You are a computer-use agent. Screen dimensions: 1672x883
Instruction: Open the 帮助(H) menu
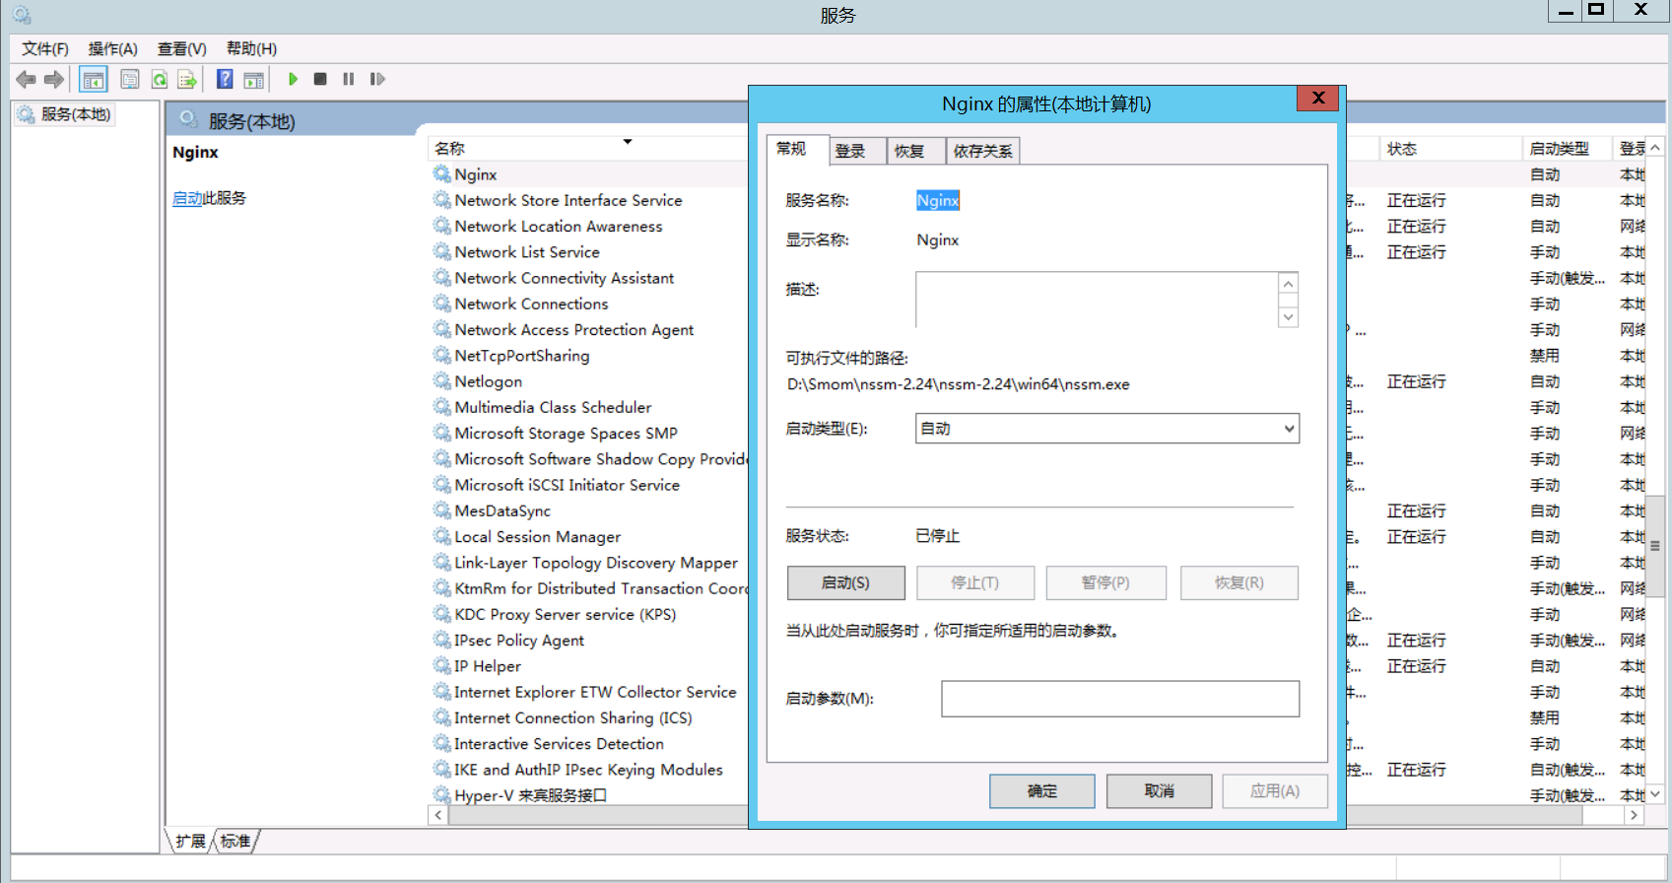[251, 48]
